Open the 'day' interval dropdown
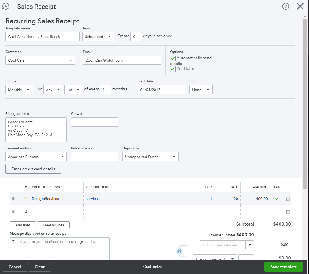Image resolution: width=309 pixels, height=274 pixels. [x=53, y=90]
